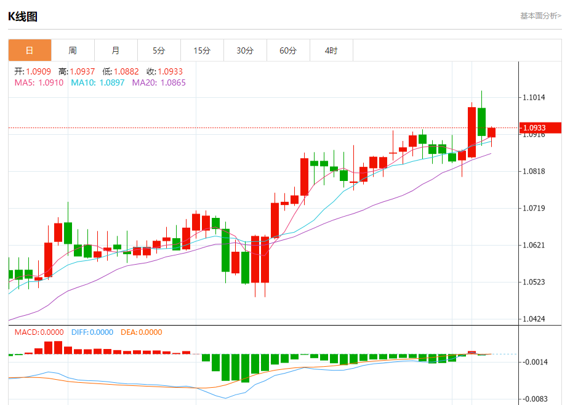Viewport: 570px width, 405px height.
Task: Click the MA5: 1.0910 legend value
Action: (x=39, y=82)
